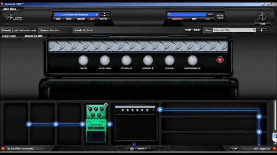277x155 pixels.
Task: Toggle the Overdrive pedal footswitch
Action: point(96,136)
